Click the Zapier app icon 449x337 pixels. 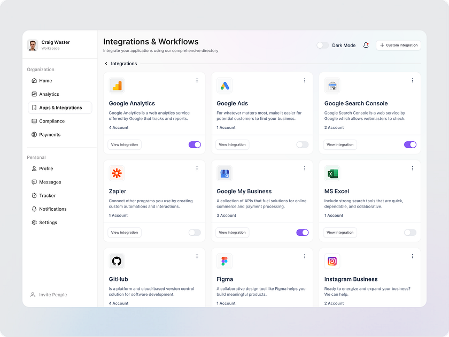117,173
